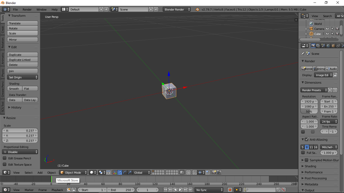Open the Render properties tab camera icon
This screenshot has height=193, width=344.
click(x=313, y=46)
